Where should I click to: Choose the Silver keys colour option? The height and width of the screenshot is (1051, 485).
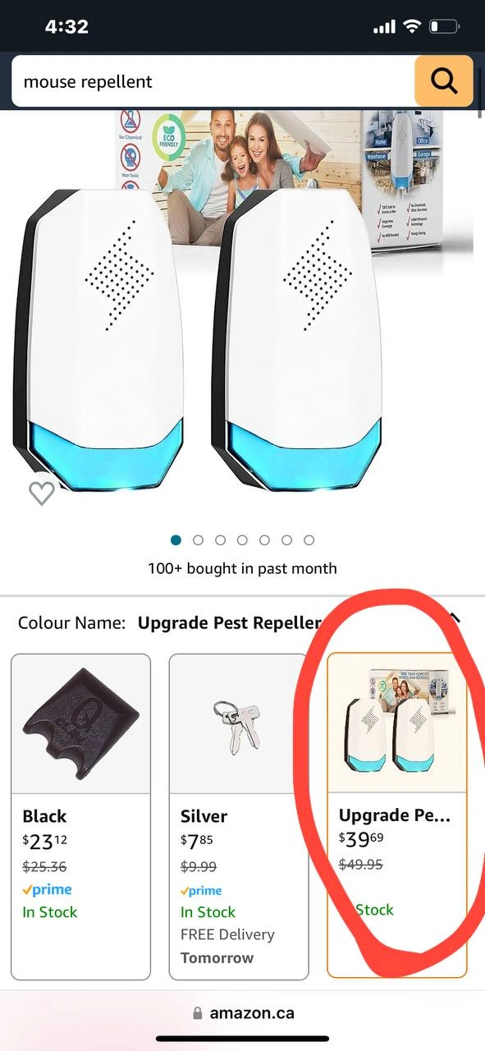point(239,816)
